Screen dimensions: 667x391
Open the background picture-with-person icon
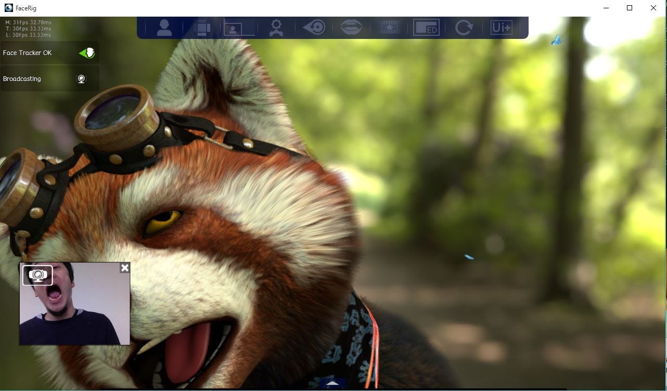point(239,28)
